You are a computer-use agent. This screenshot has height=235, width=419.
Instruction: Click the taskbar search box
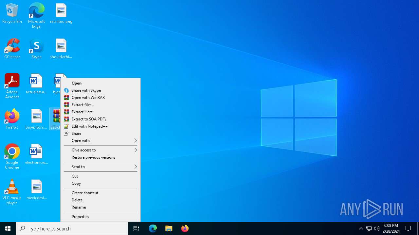tap(72, 228)
